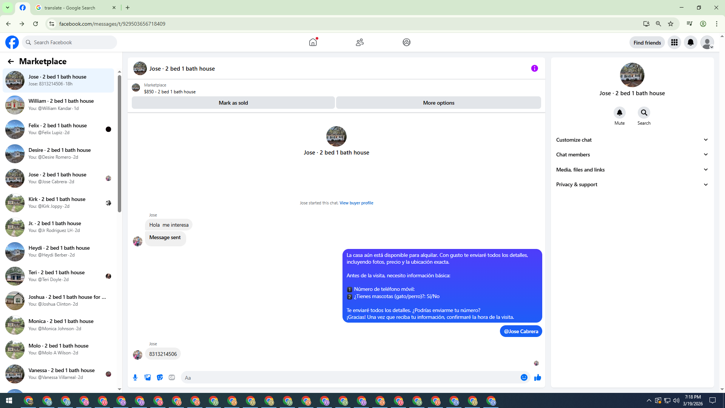Open View buyer profile link
Image resolution: width=725 pixels, height=408 pixels.
coord(356,203)
